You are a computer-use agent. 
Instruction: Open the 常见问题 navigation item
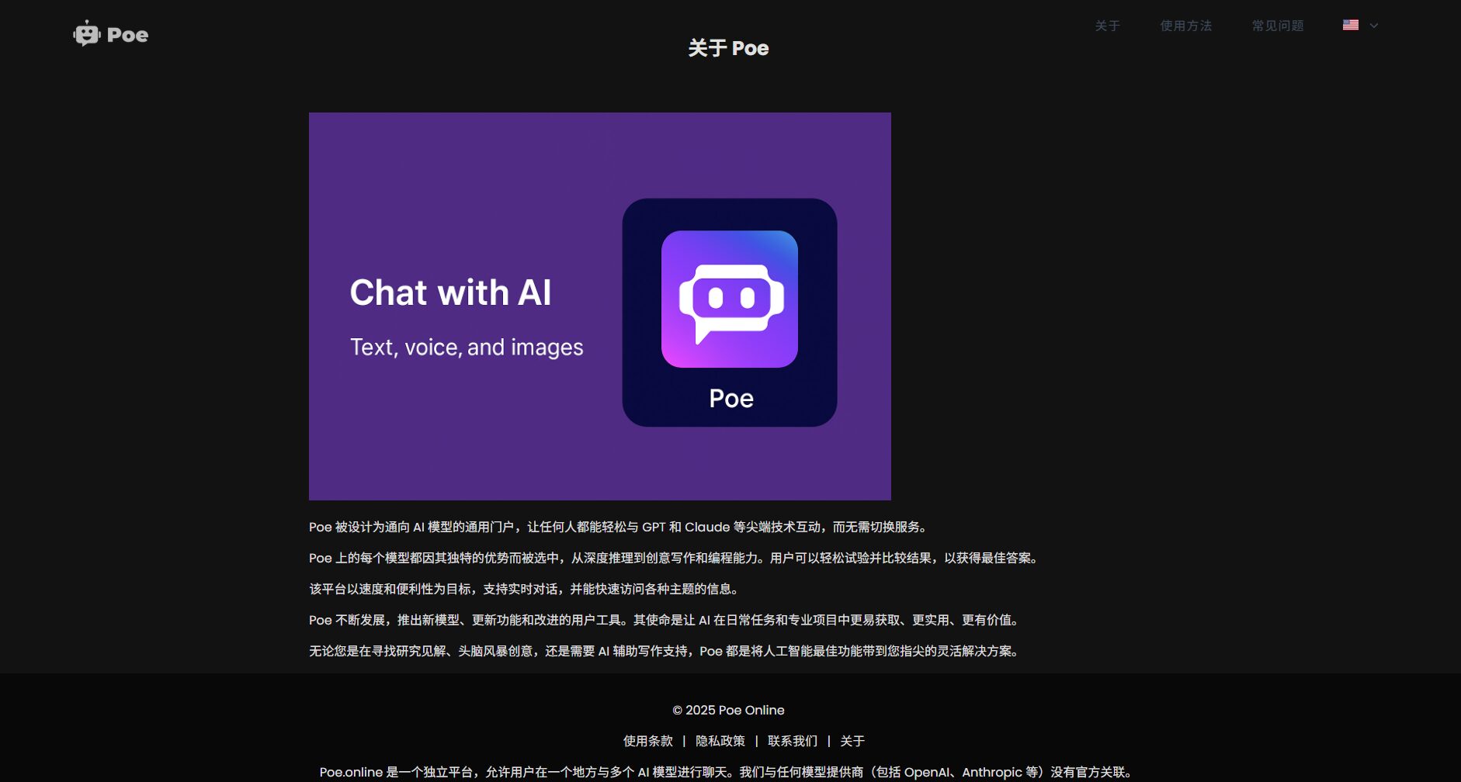(1277, 26)
